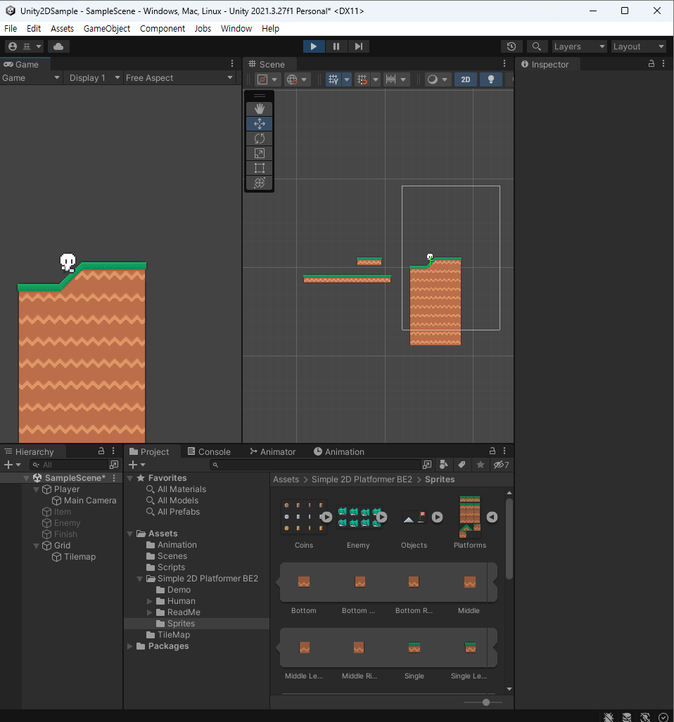Click the Pause button

point(336,46)
